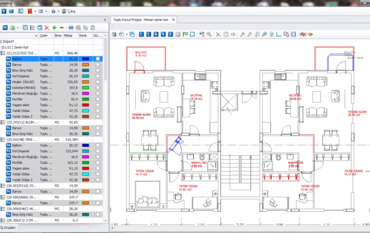
Task: Open dropdown arrow next to red book icon
Action: point(35,11)
